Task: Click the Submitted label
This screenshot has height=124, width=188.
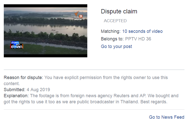Action: click(14, 90)
